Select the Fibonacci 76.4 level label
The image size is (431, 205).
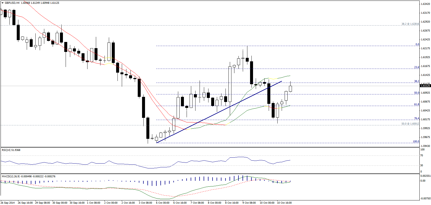click(x=417, y=118)
